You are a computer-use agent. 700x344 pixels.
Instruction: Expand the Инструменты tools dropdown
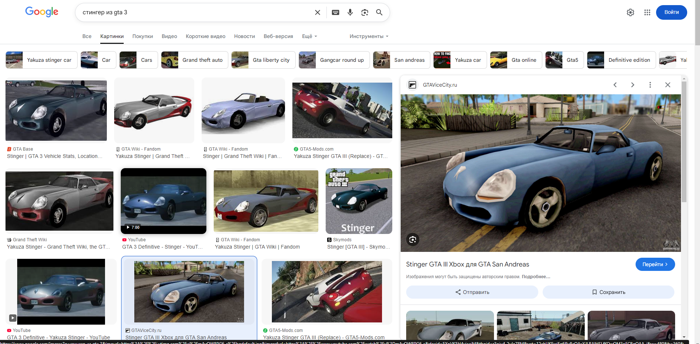pos(368,36)
